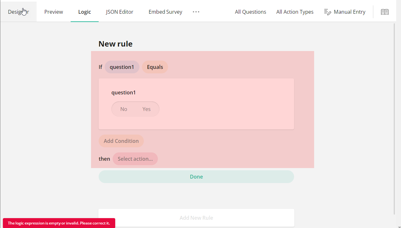This screenshot has height=228, width=401.
Task: Open Manual Entry logic editor
Action: coord(349,12)
